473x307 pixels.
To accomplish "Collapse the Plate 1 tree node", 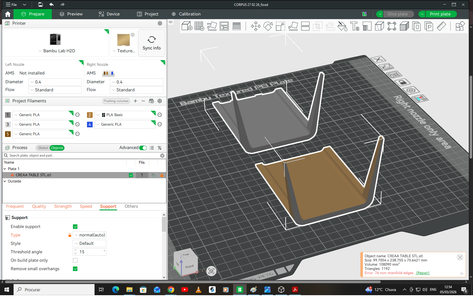I will click(x=5, y=169).
